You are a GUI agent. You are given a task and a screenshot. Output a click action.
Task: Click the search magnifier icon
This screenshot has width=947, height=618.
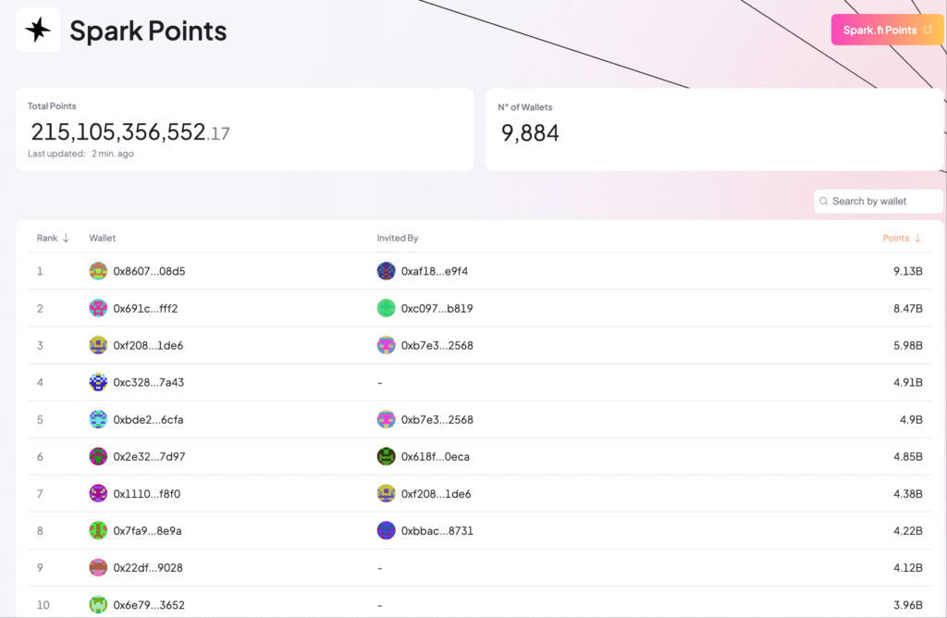tap(824, 201)
